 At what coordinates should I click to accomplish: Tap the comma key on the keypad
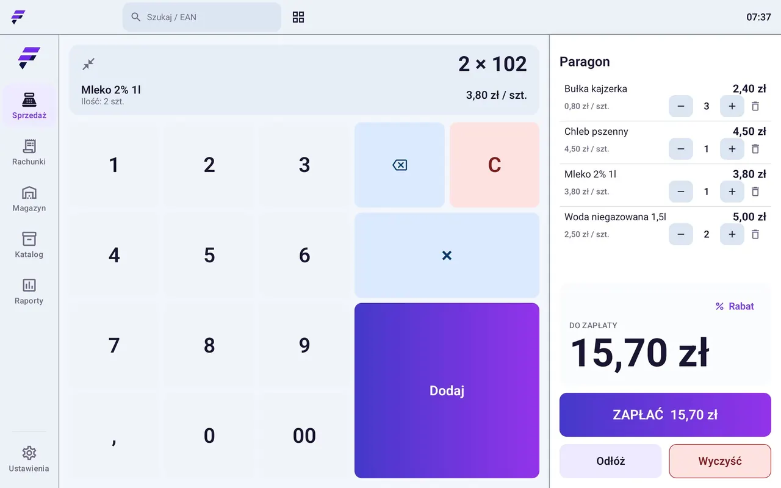[114, 436]
